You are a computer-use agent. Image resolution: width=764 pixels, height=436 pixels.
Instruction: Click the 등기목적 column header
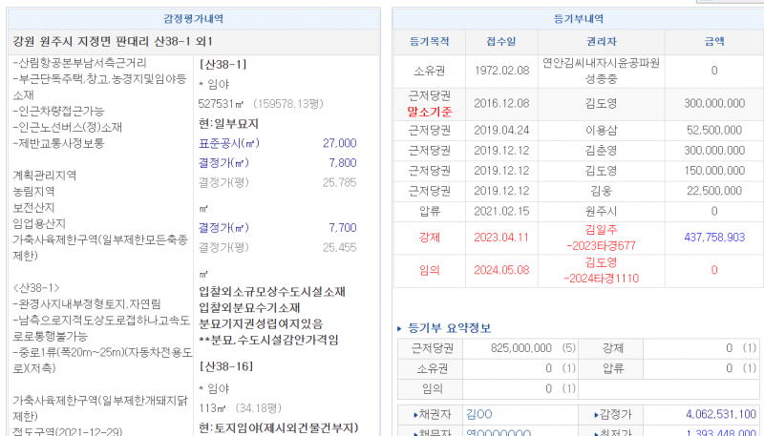click(429, 42)
